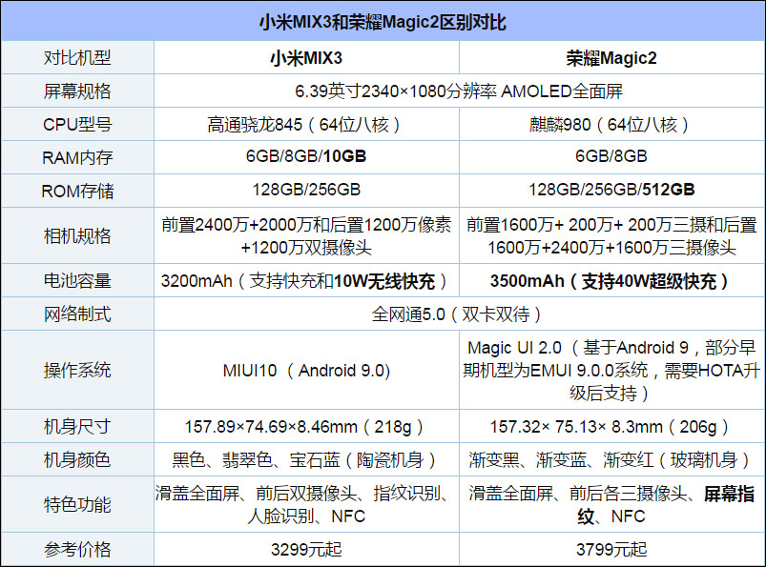Select the 机身颜色 row label

77,460
